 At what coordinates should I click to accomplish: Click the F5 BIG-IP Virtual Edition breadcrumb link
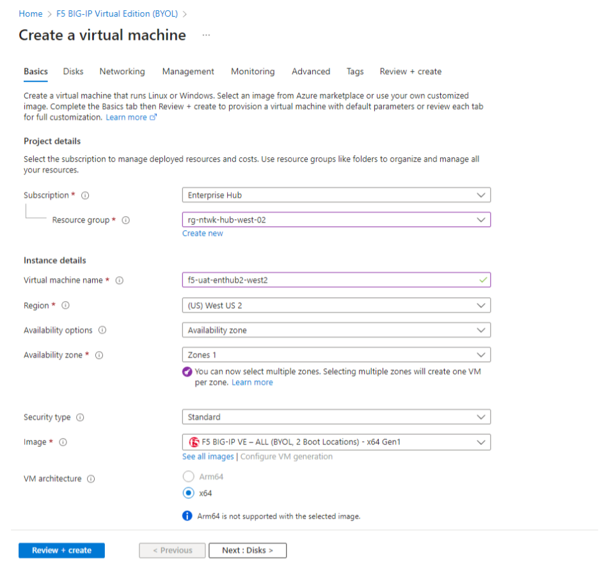(x=116, y=13)
